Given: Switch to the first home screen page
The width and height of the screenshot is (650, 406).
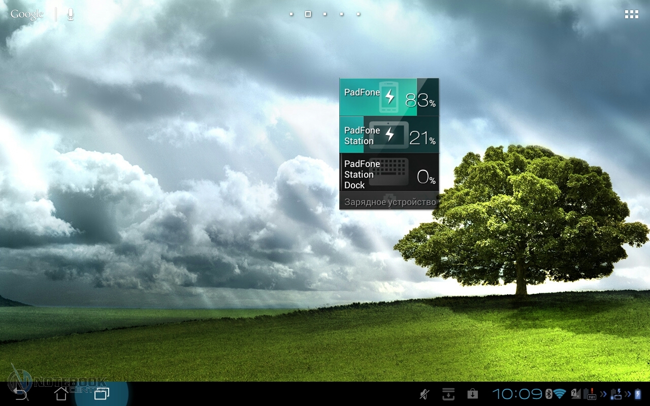Looking at the screenshot, I should point(291,14).
